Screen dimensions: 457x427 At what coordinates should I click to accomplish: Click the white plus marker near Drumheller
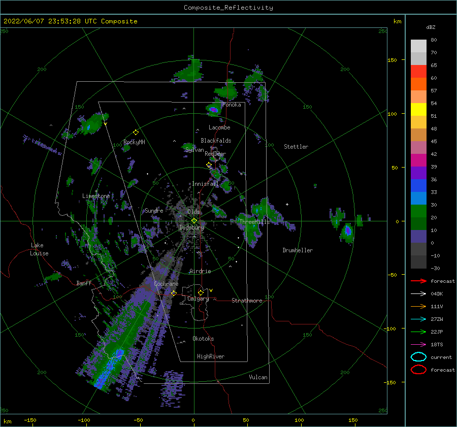[287, 204]
